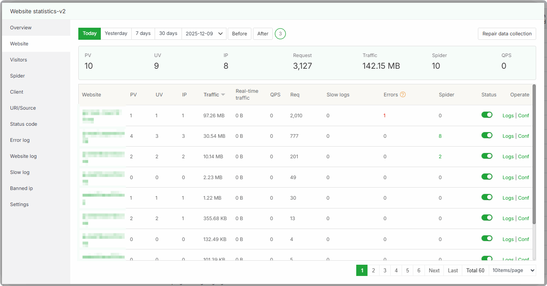Switch to the Status code sidebar tab
Screen dimensions: 547x286
[x=24, y=124]
